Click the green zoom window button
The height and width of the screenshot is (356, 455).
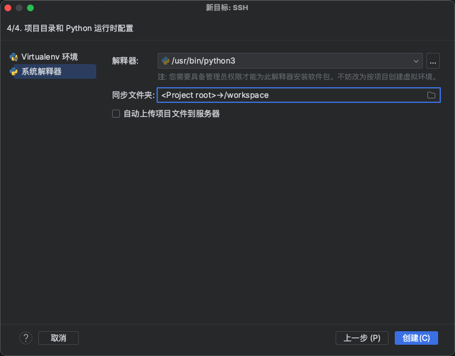(x=30, y=8)
